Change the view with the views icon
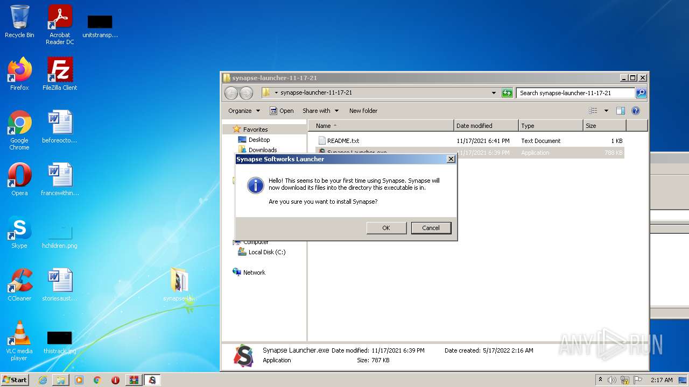689x387 pixels. (x=593, y=111)
